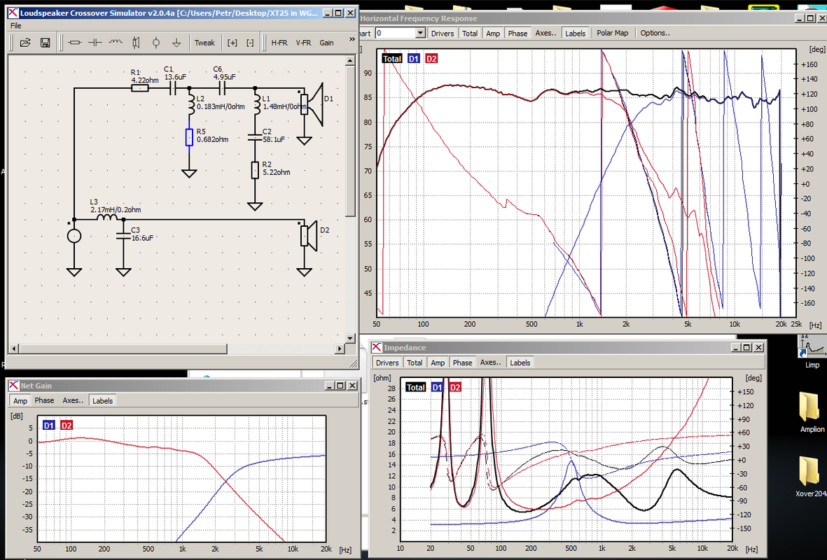This screenshot has width=827, height=560.
Task: Select the D1 tweeter symbol in the schematic
Action: (x=311, y=105)
